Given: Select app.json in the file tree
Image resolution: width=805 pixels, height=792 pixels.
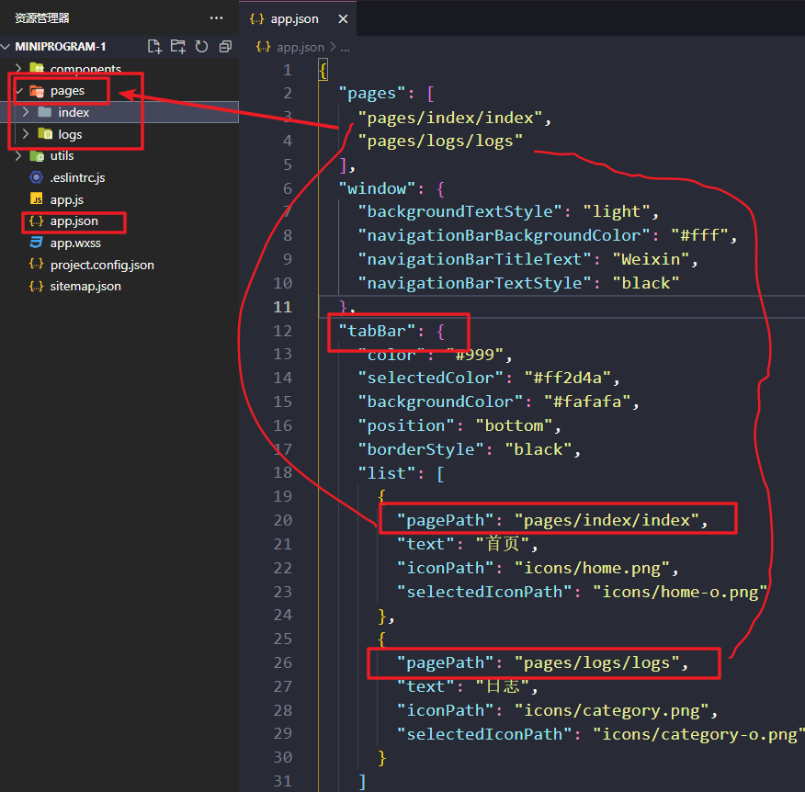Looking at the screenshot, I should (x=74, y=221).
